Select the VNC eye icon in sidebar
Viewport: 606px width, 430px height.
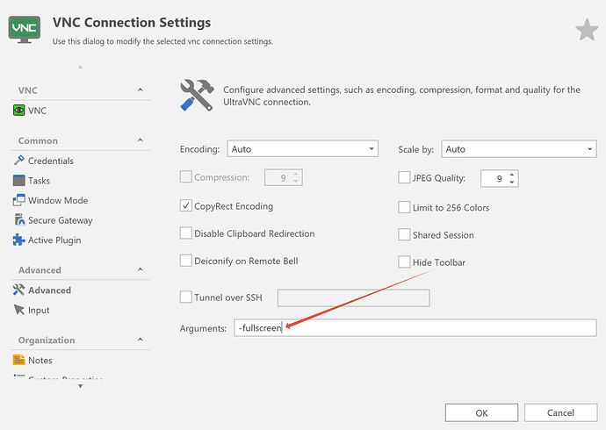pyautogui.click(x=19, y=111)
